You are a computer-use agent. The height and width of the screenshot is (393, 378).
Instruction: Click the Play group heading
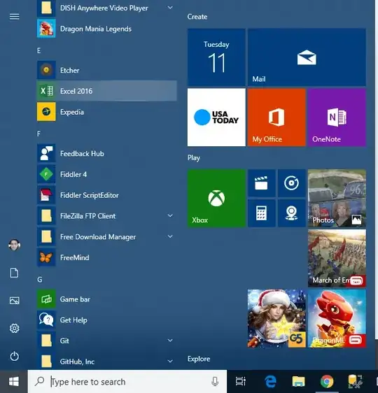pyautogui.click(x=194, y=158)
